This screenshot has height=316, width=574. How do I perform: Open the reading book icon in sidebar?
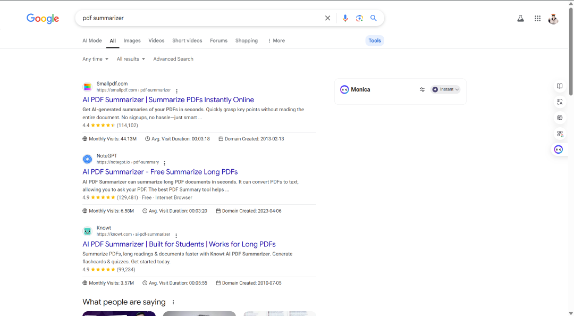pos(560,86)
